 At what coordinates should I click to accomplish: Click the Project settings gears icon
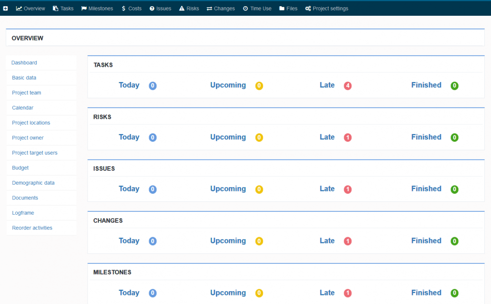click(308, 9)
